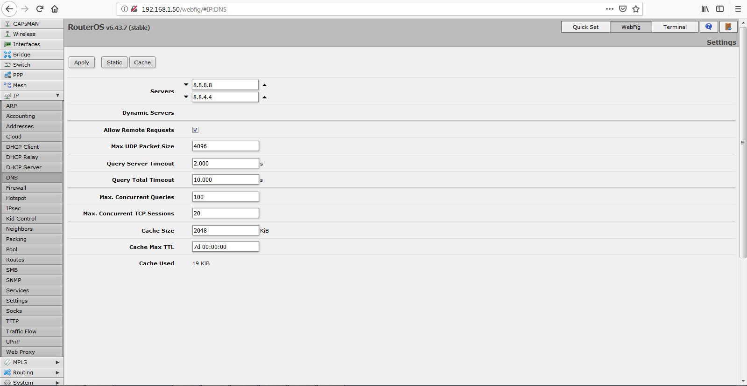Show site connection info icon
747x386 pixels.
click(x=125, y=9)
